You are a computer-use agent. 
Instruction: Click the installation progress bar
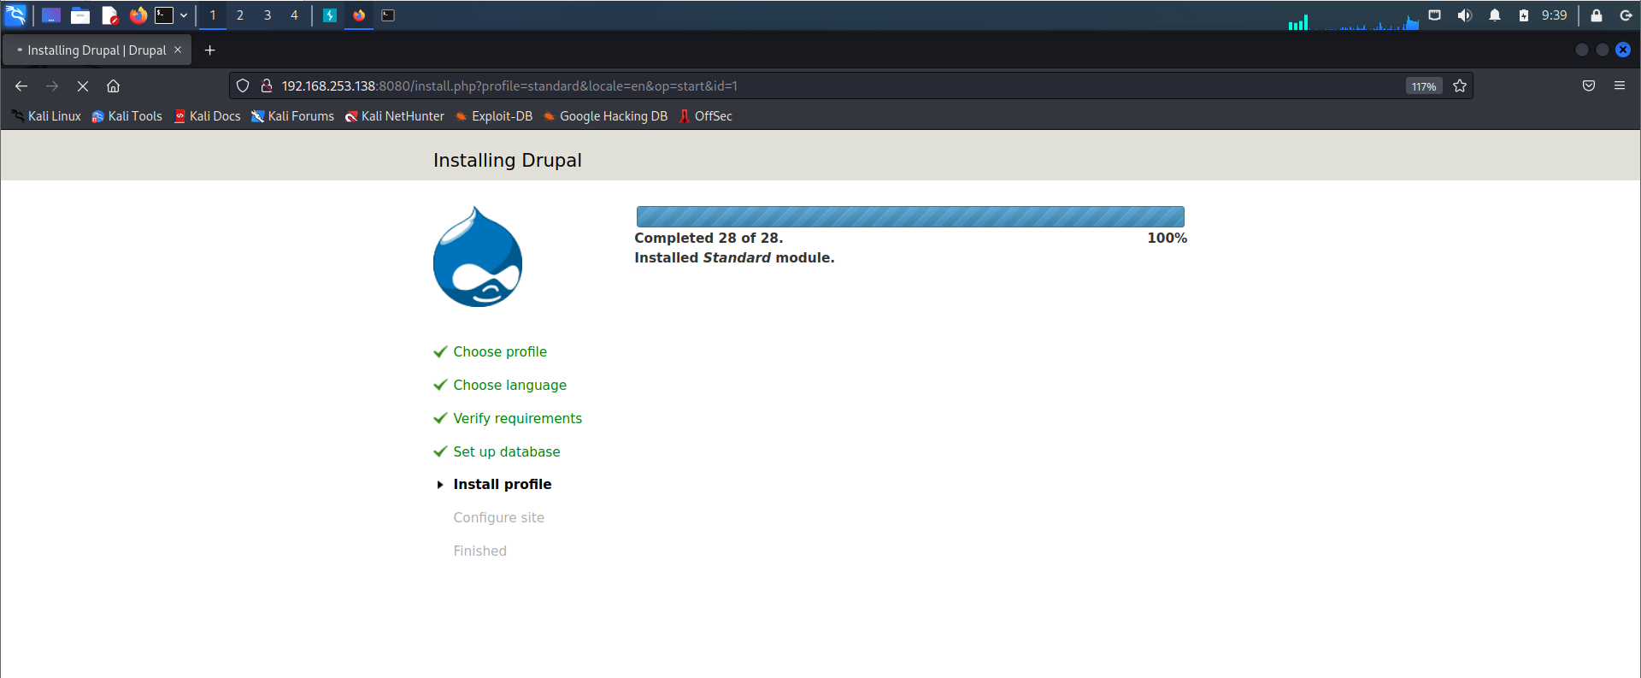pos(910,216)
